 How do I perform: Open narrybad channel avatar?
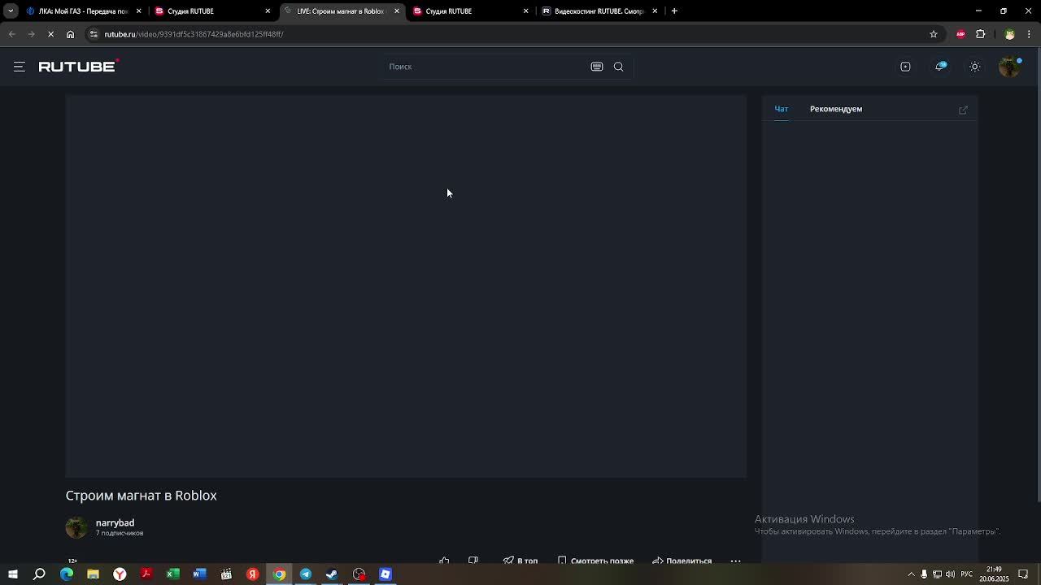coord(76,527)
